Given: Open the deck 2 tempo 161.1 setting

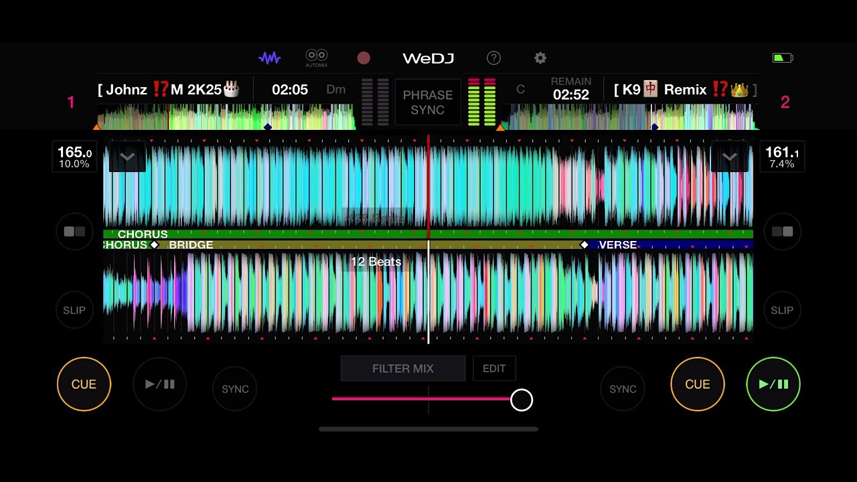Looking at the screenshot, I should tap(781, 157).
